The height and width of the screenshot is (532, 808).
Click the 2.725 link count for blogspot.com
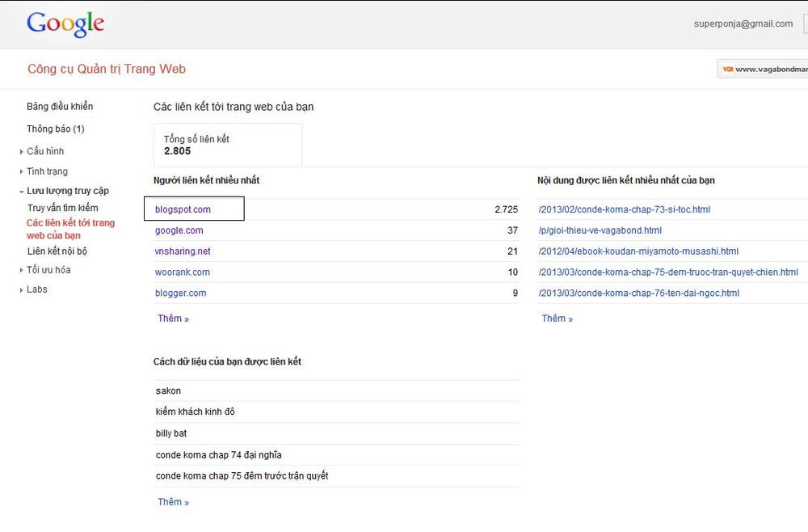506,209
